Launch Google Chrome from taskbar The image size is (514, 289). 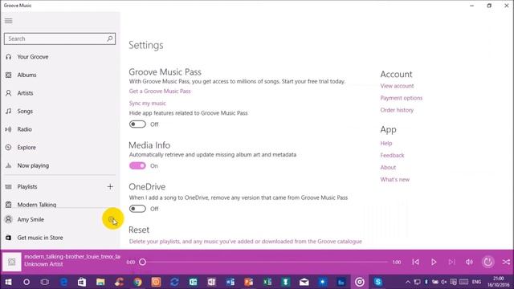tap(137, 282)
